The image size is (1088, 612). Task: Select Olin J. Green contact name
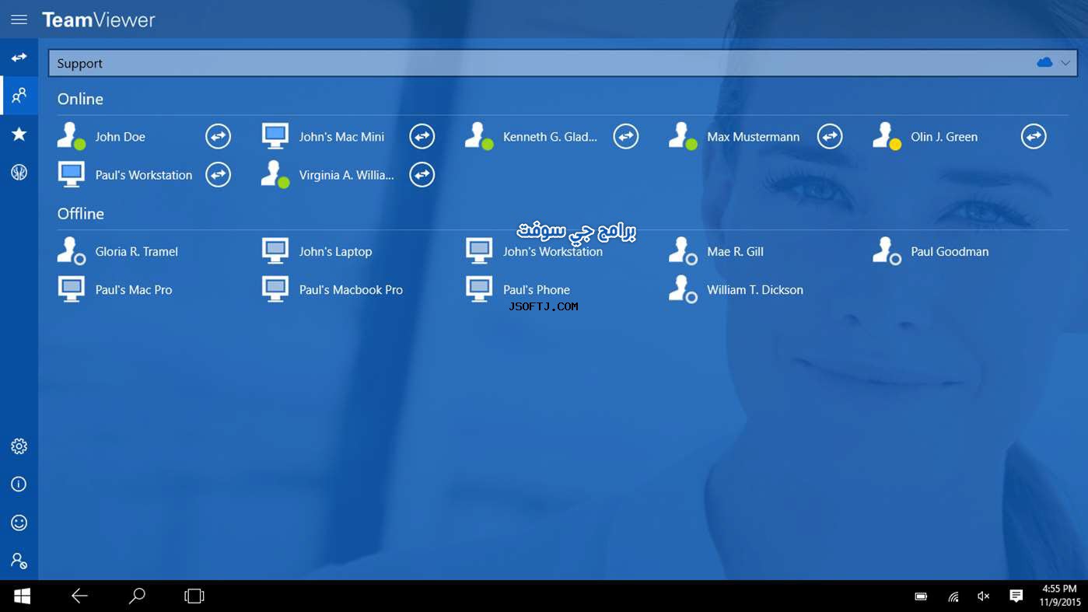click(x=944, y=137)
